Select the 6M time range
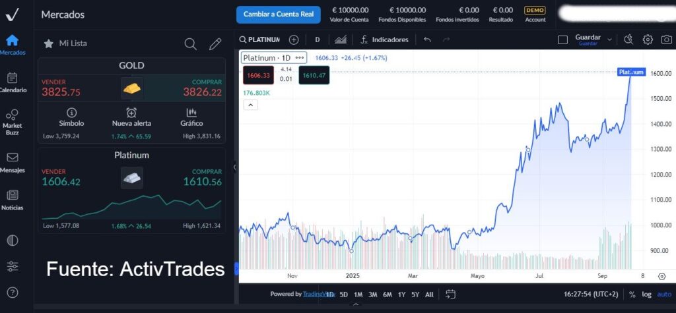 (x=387, y=295)
